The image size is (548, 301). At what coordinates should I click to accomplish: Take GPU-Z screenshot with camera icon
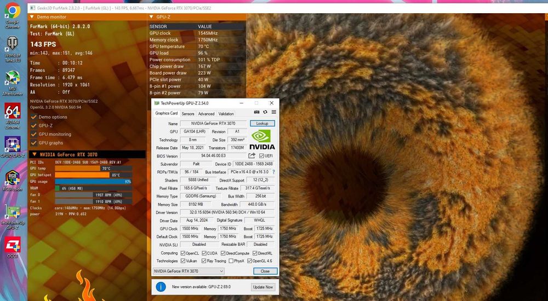[x=257, y=112]
